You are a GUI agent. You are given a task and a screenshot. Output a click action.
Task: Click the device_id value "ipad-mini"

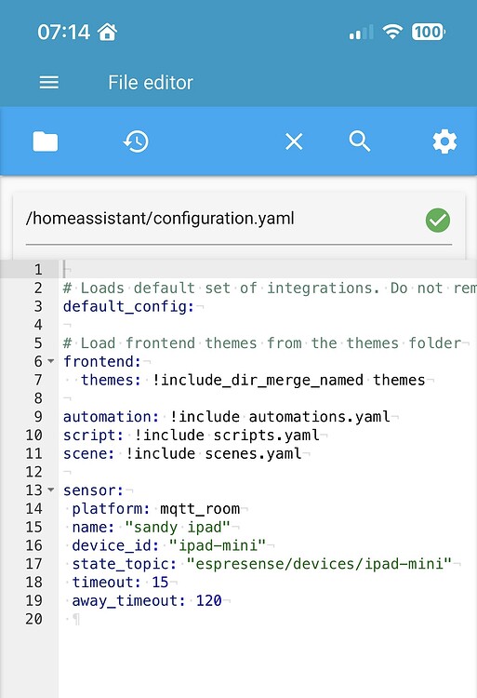click(x=218, y=545)
